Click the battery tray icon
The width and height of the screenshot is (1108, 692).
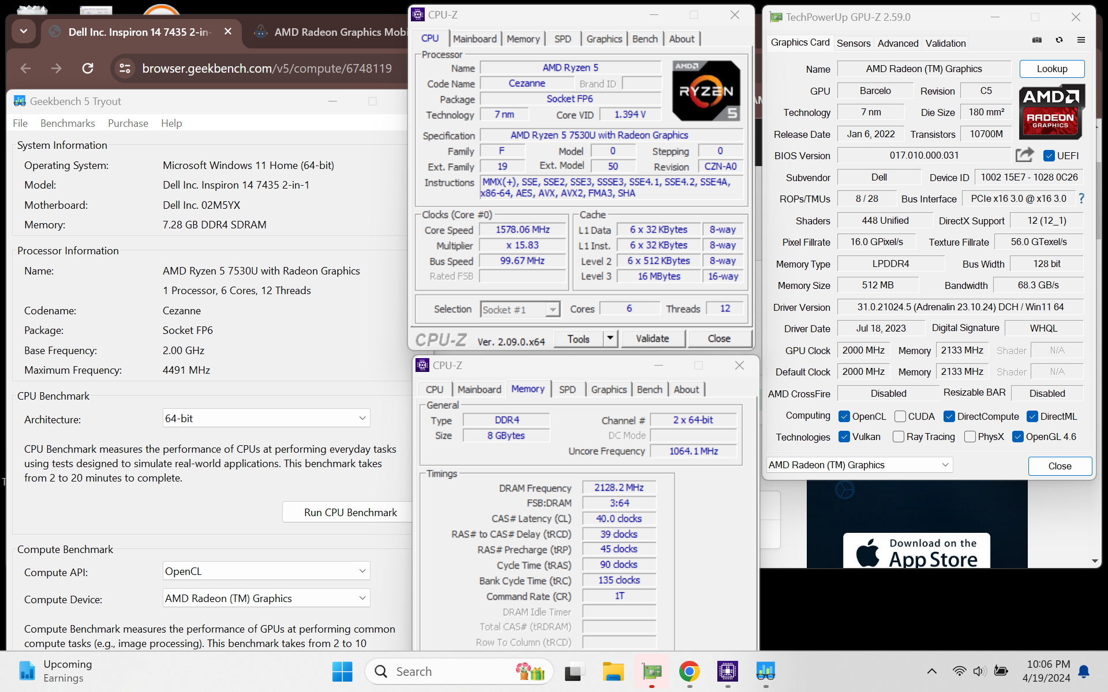tap(1001, 671)
